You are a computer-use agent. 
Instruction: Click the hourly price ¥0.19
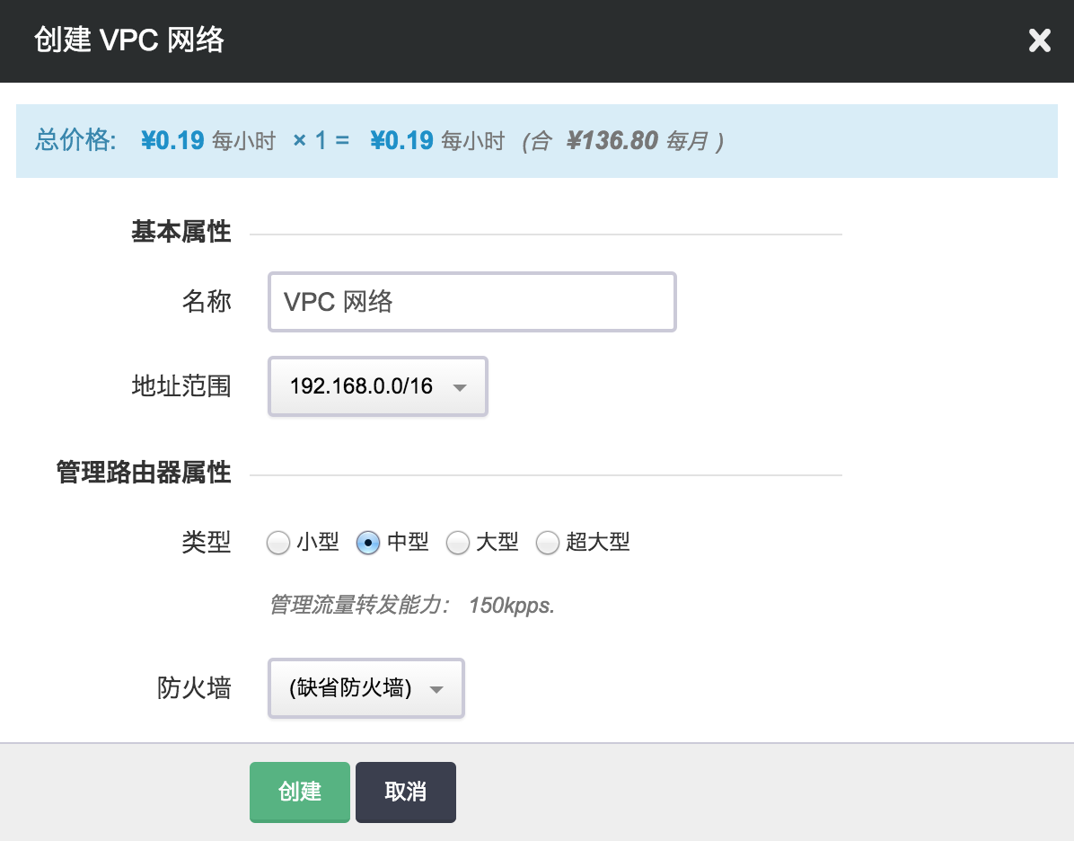pyautogui.click(x=172, y=140)
